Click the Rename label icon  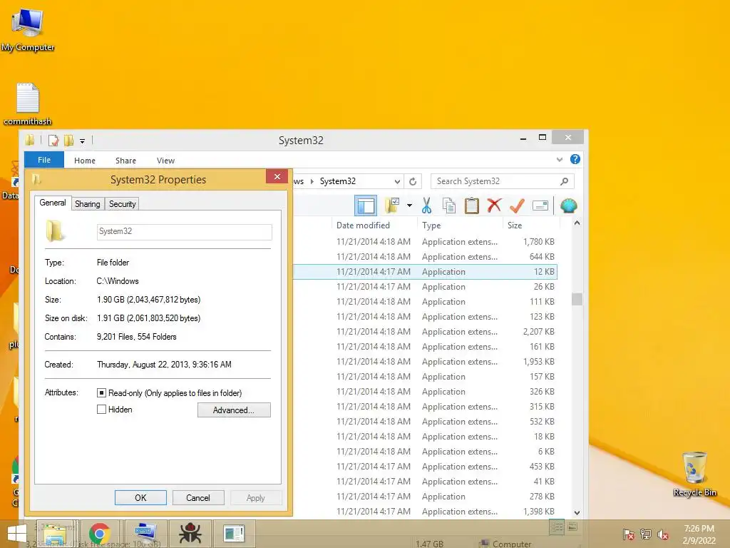pyautogui.click(x=540, y=205)
